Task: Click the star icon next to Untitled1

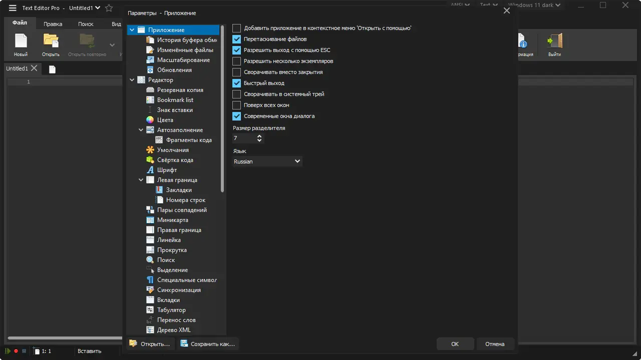Action: point(108,7)
